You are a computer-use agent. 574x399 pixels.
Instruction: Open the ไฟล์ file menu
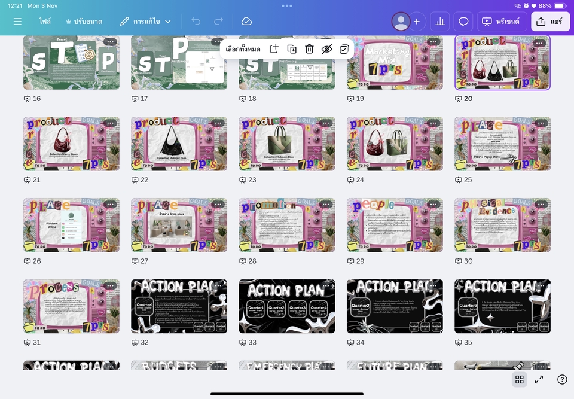click(45, 22)
